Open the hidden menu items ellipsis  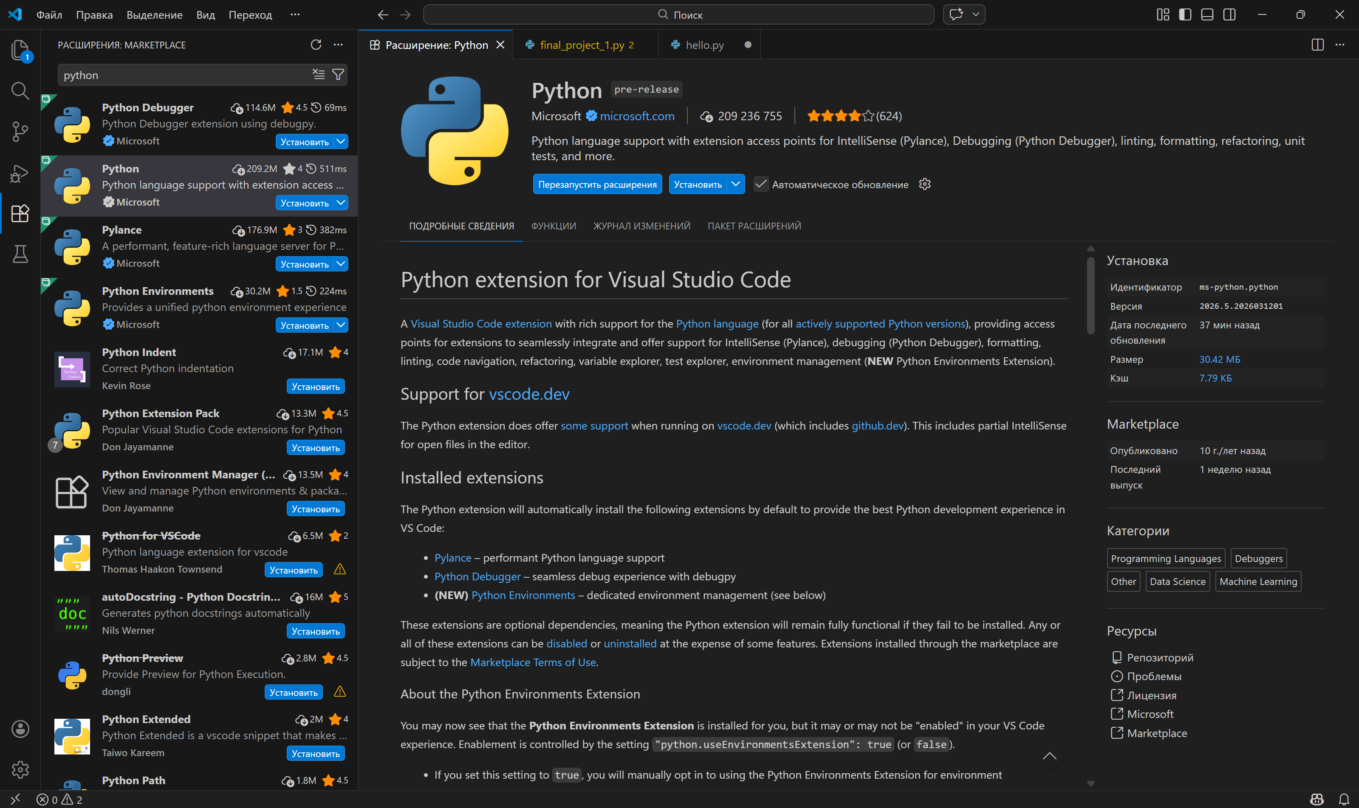coord(295,15)
